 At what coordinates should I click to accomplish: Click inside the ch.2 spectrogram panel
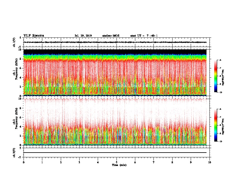pos(115,122)
